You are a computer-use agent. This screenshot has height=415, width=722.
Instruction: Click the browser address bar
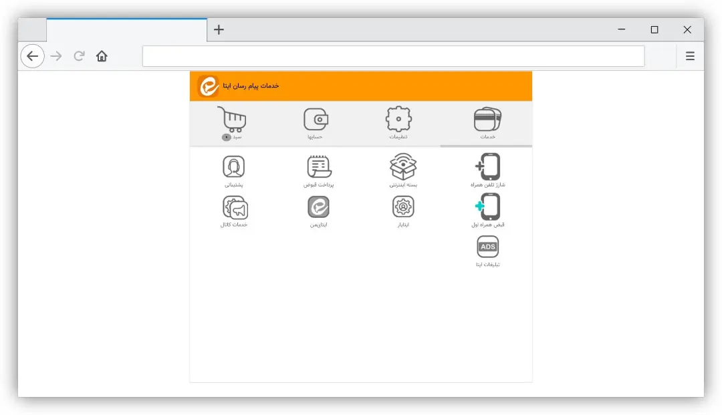(x=393, y=56)
